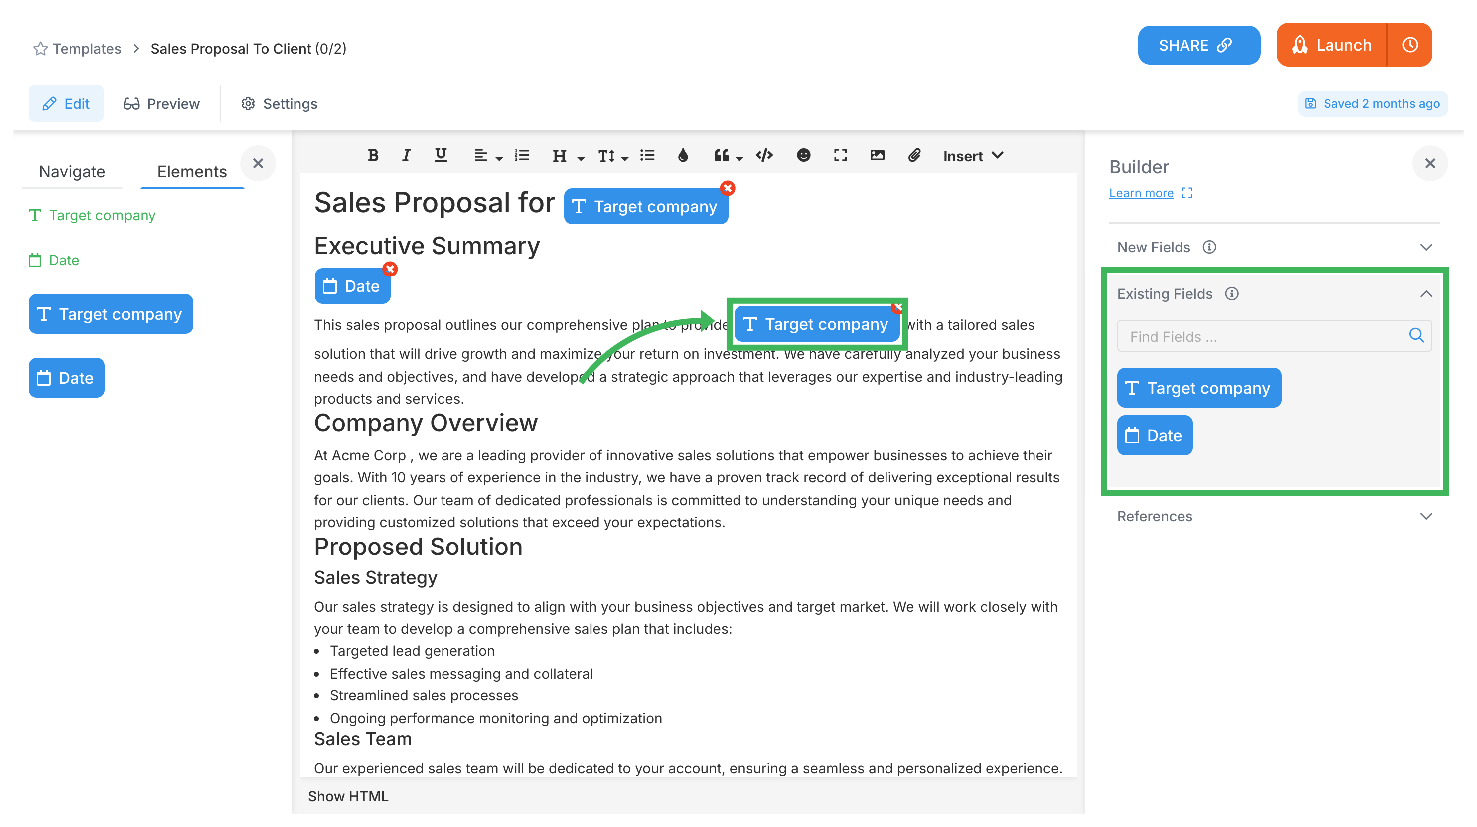Toggle bold formatting
The image size is (1477, 827).
point(373,155)
